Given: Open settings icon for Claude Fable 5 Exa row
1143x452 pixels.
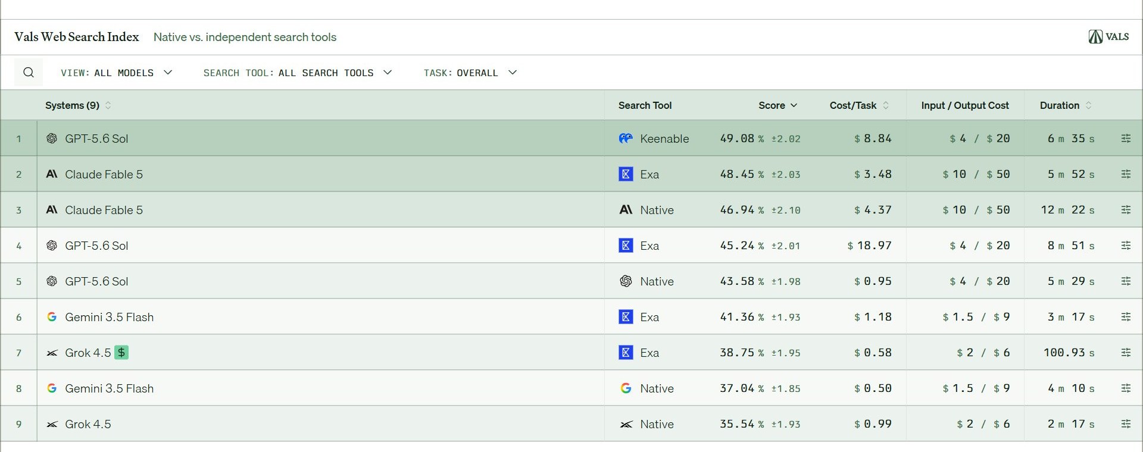Looking at the screenshot, I should click(x=1126, y=174).
